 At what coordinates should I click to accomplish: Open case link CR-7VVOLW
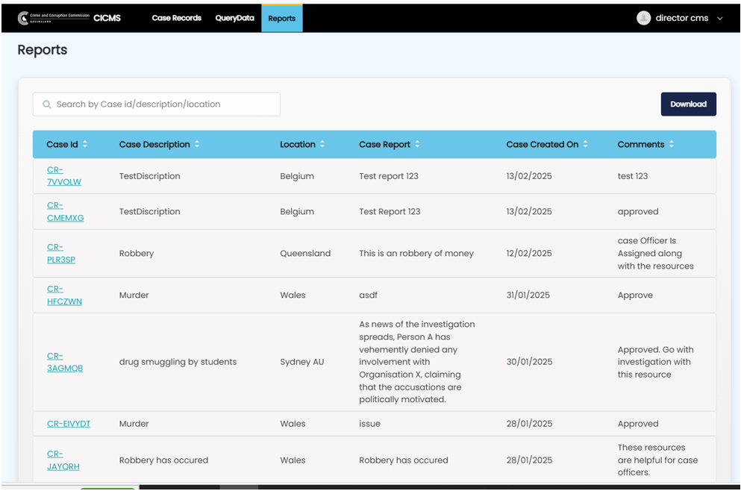(63, 176)
